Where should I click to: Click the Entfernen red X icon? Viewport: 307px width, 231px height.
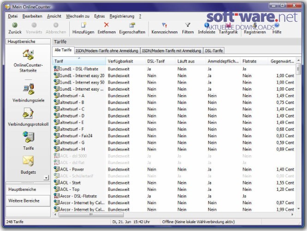point(106,24)
